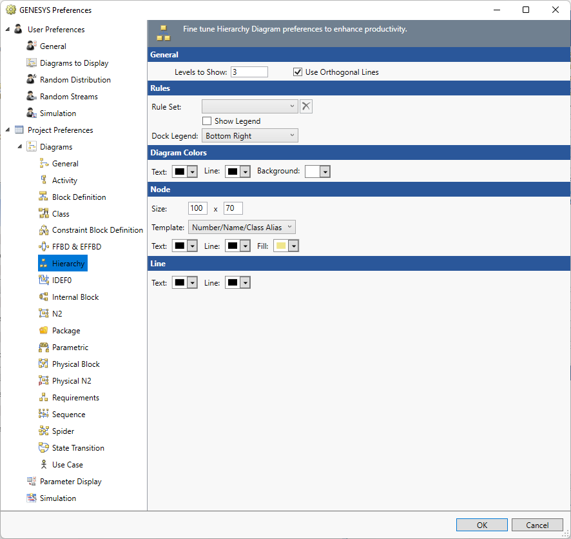Enable the Show Legend checkbox

pos(207,121)
